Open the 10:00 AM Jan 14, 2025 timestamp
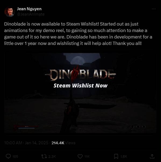This screenshot has height=162, width=161. 26,143
